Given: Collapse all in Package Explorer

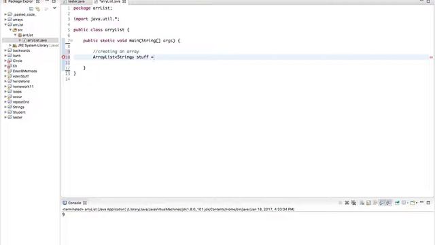Looking at the screenshot, I should click(31, 9).
